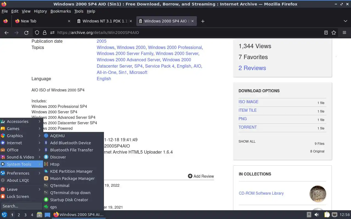This screenshot has height=219, width=351.
Task: Open tracking protection shield icon
Action: (x=37, y=33)
